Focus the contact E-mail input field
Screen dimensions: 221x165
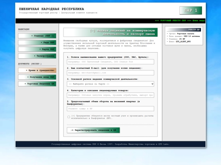coord(110,73)
